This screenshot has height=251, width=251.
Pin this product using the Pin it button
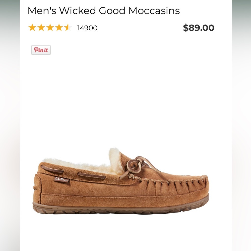pyautogui.click(x=41, y=50)
